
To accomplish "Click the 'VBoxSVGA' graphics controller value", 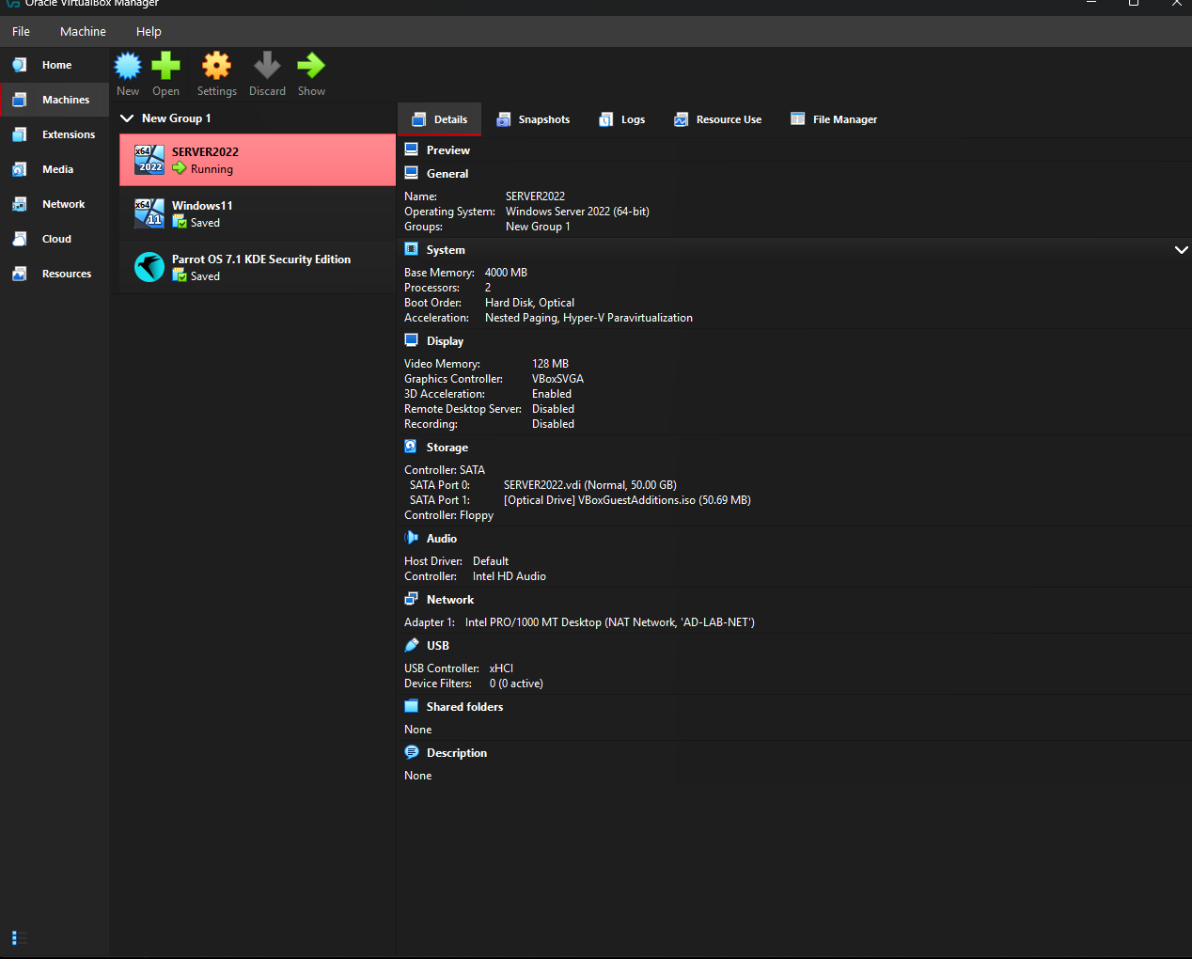I will pyautogui.click(x=557, y=379).
